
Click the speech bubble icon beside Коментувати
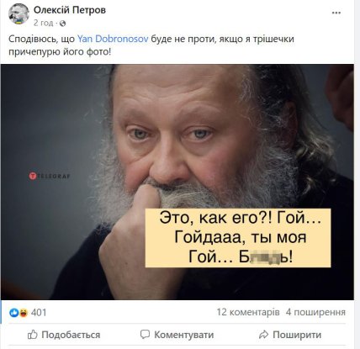(x=145, y=335)
